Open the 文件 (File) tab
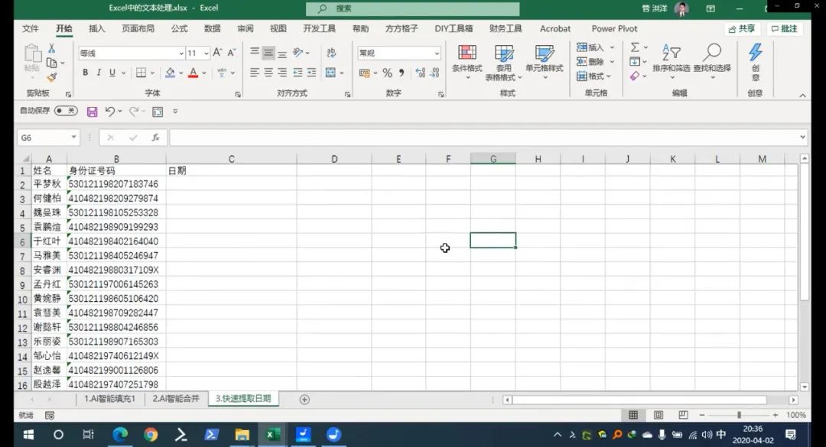826x447 pixels. (30, 28)
